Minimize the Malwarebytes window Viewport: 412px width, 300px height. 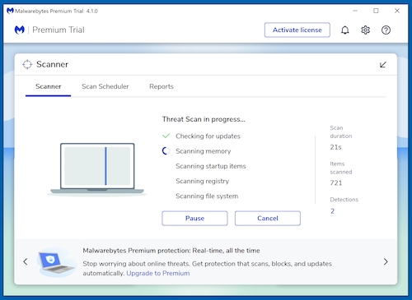click(x=355, y=11)
